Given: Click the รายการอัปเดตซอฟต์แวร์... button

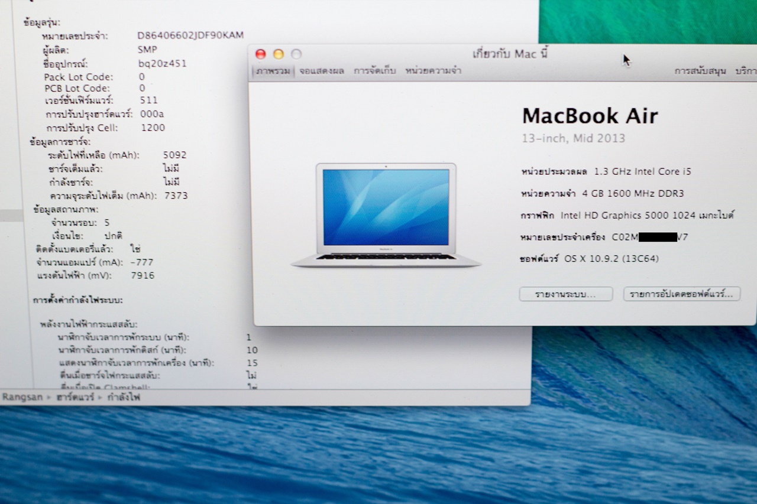Looking at the screenshot, I should [681, 294].
